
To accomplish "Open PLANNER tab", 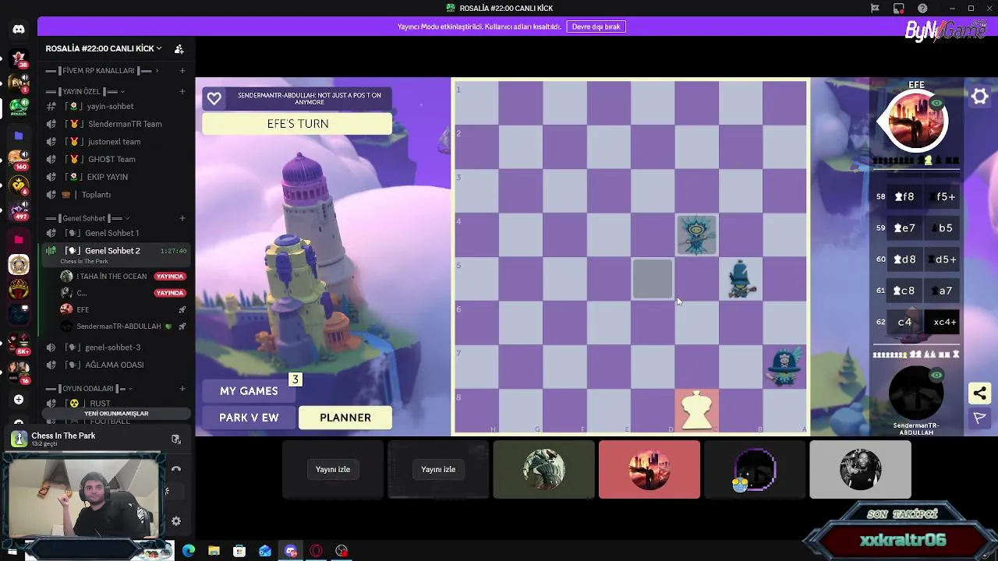I will (x=345, y=418).
